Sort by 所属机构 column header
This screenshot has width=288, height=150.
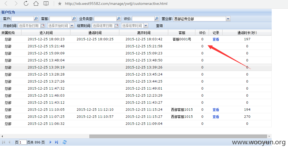[x=11, y=33]
